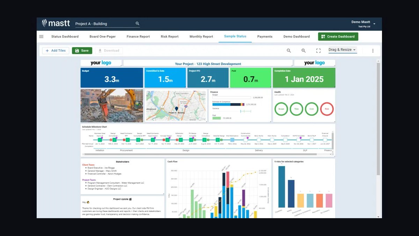Click the Business Case Approval milestone marker
This screenshot has height=236, width=419.
100,140
